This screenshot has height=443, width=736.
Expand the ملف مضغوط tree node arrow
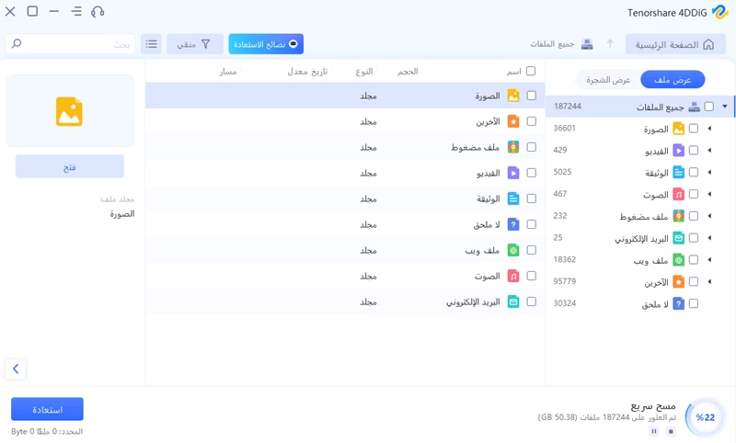pos(709,216)
